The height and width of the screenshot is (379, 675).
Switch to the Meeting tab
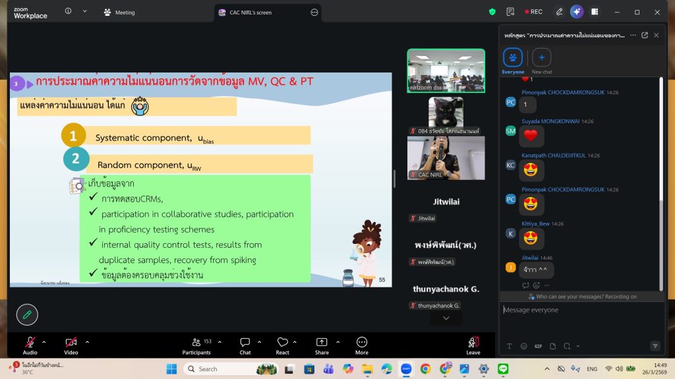click(119, 12)
